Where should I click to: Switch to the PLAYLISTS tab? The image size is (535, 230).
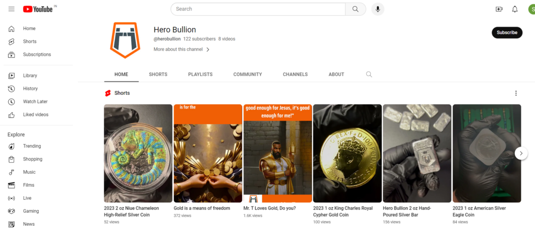pos(200,74)
